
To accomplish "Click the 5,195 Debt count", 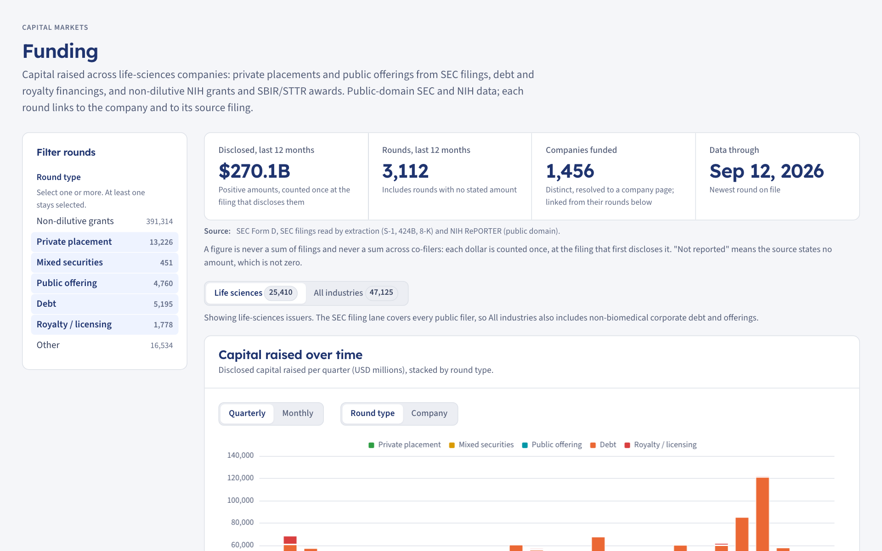I will point(163,304).
